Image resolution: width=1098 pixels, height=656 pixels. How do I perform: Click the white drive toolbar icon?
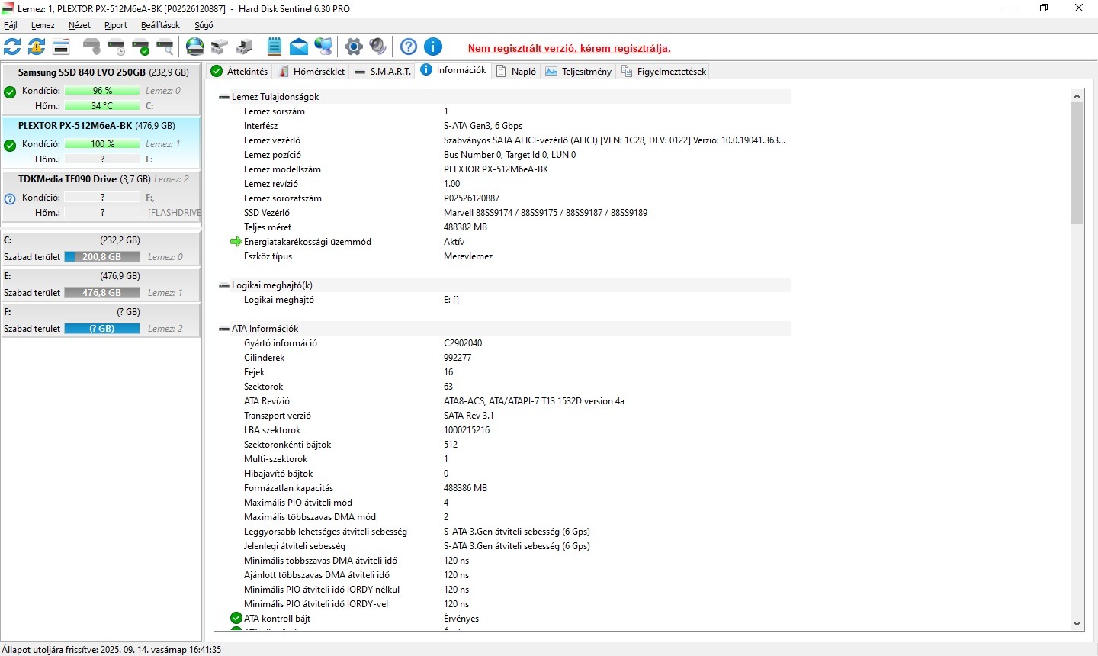220,47
